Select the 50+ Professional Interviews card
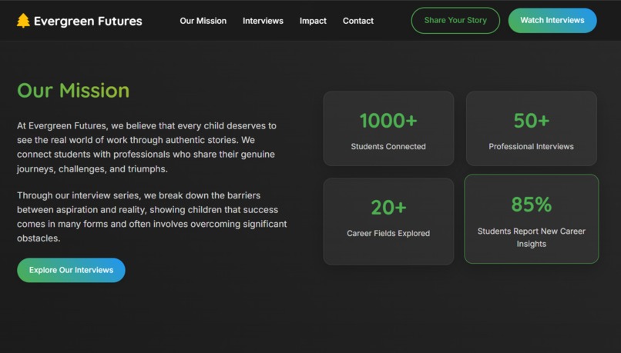This screenshot has width=621, height=353. (532, 128)
